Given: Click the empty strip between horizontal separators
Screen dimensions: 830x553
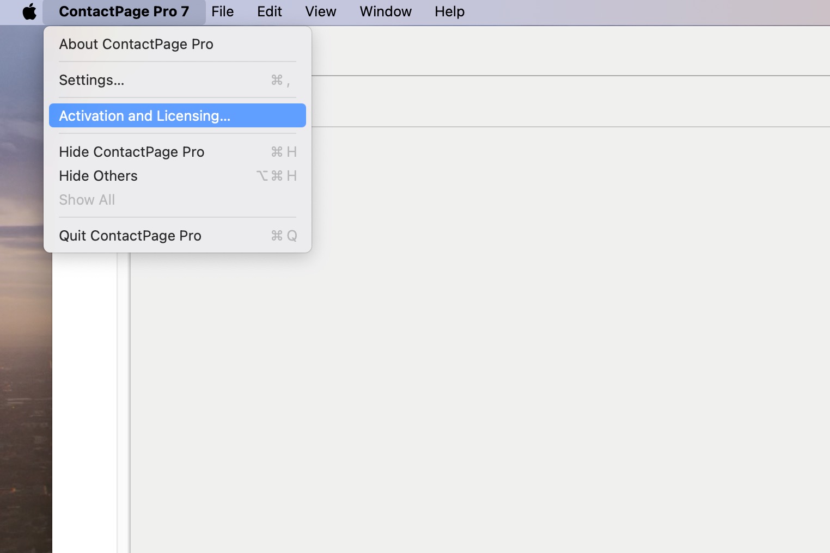Looking at the screenshot, I should [x=566, y=101].
